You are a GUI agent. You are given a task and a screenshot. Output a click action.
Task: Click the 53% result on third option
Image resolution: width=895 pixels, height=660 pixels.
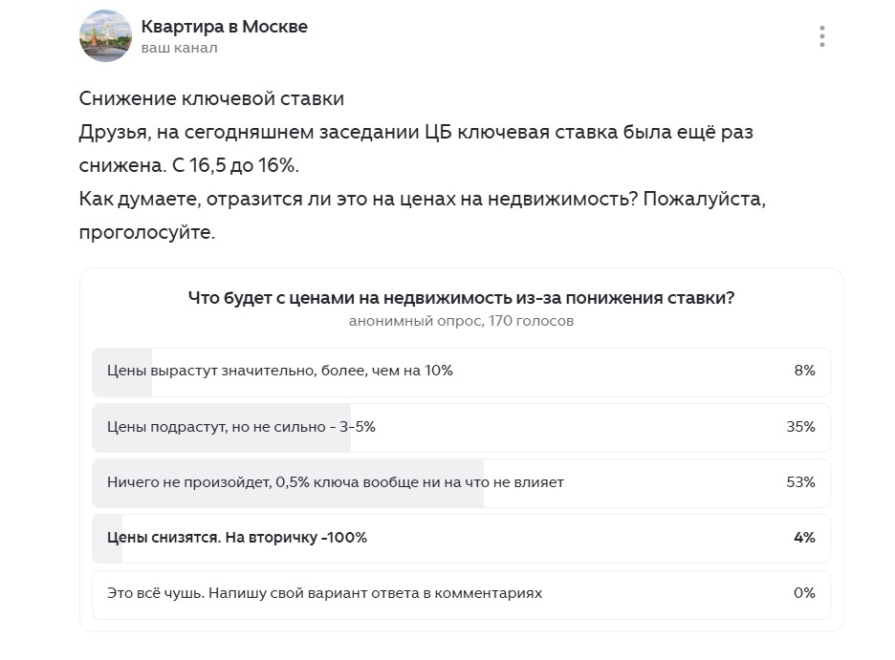[x=802, y=482]
